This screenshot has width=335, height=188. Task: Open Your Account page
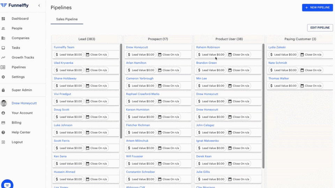[x=22, y=113]
